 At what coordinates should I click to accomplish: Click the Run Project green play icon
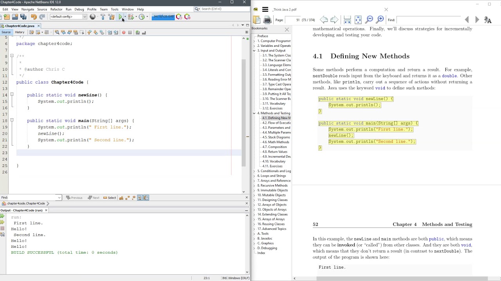(120, 17)
